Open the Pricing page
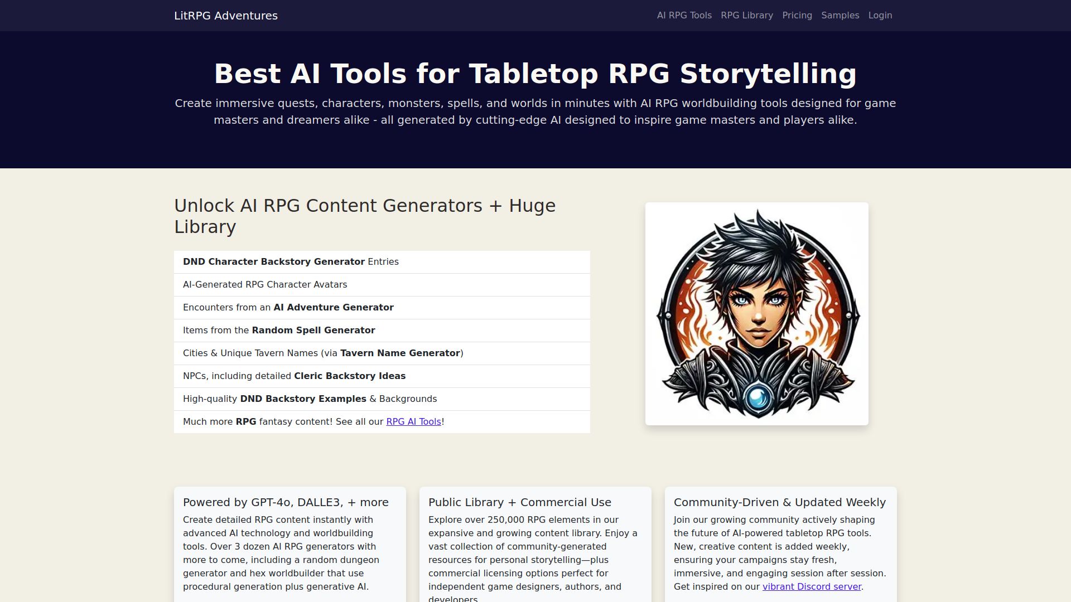The width and height of the screenshot is (1071, 602). tap(797, 16)
